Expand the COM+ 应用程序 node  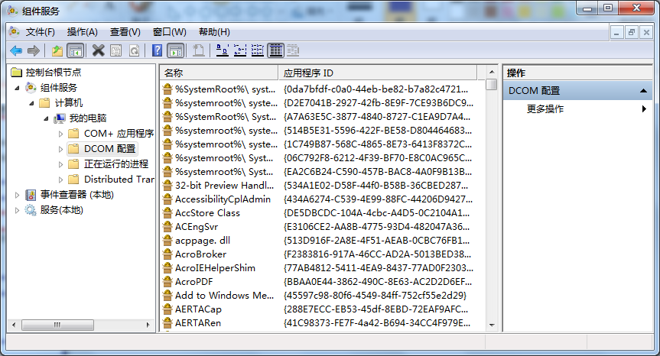click(x=60, y=134)
